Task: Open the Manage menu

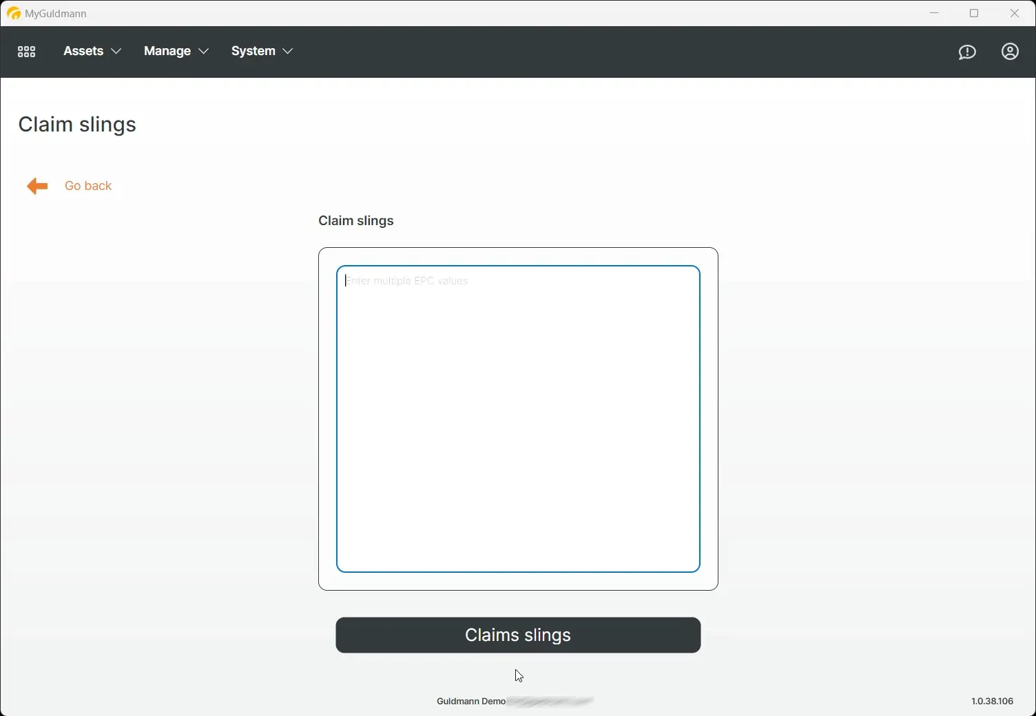Action: tap(167, 51)
